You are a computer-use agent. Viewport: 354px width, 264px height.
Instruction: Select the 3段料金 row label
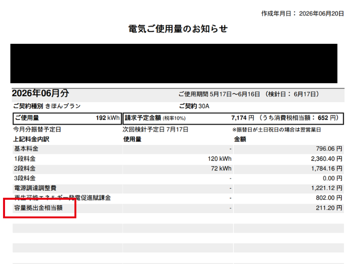pyautogui.click(x=25, y=178)
